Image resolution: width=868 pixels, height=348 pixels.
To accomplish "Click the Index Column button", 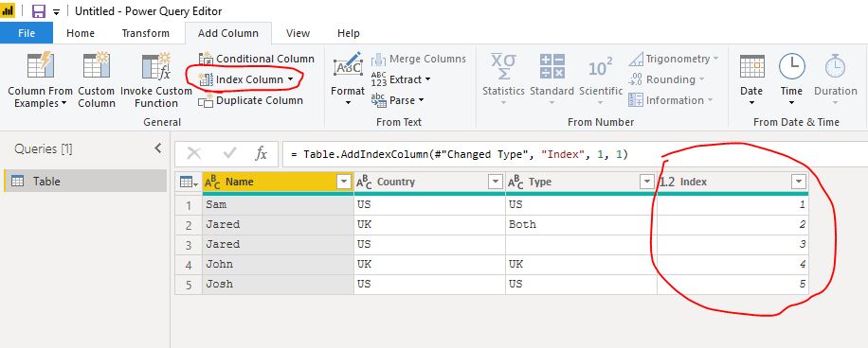I will [245, 79].
